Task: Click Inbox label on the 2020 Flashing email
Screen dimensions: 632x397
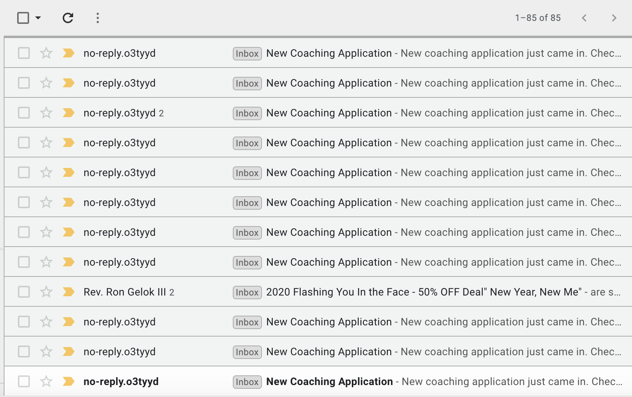Action: tap(247, 292)
